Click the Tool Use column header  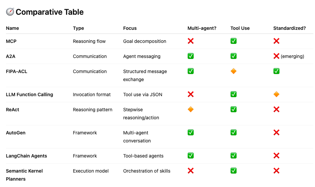[240, 28]
